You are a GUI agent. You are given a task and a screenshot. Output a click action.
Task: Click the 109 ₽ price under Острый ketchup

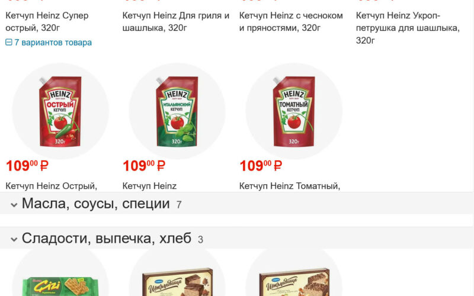27,166
